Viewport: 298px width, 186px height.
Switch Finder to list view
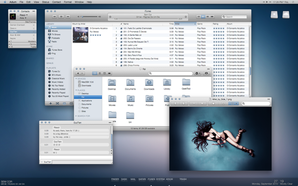[100, 73]
